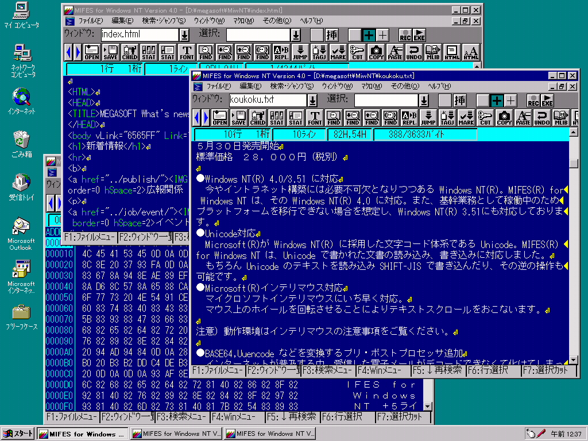This screenshot has width=588, height=441.
Task: Toggle 挿 insert mode in index.html window
Action: pos(332,35)
